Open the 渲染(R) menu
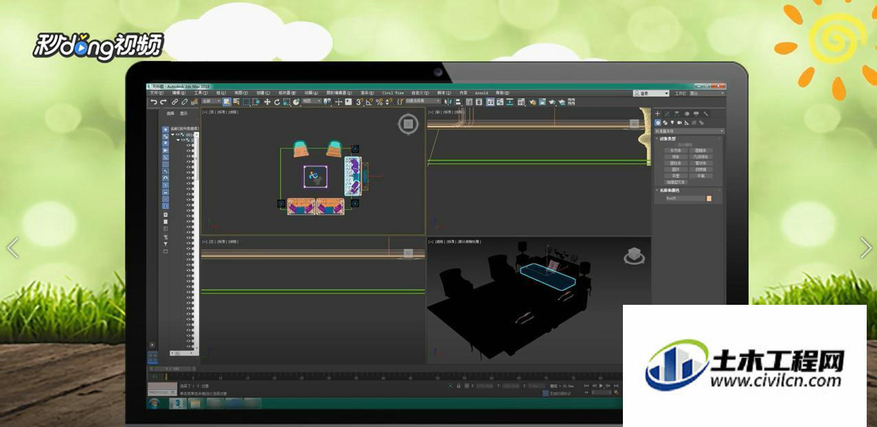The width and height of the screenshot is (877, 427). (x=368, y=93)
